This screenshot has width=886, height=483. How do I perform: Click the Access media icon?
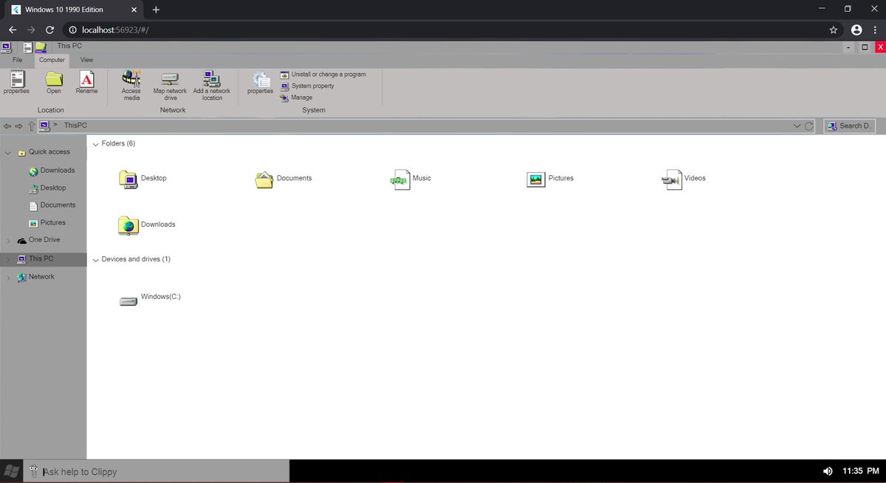pos(131,78)
